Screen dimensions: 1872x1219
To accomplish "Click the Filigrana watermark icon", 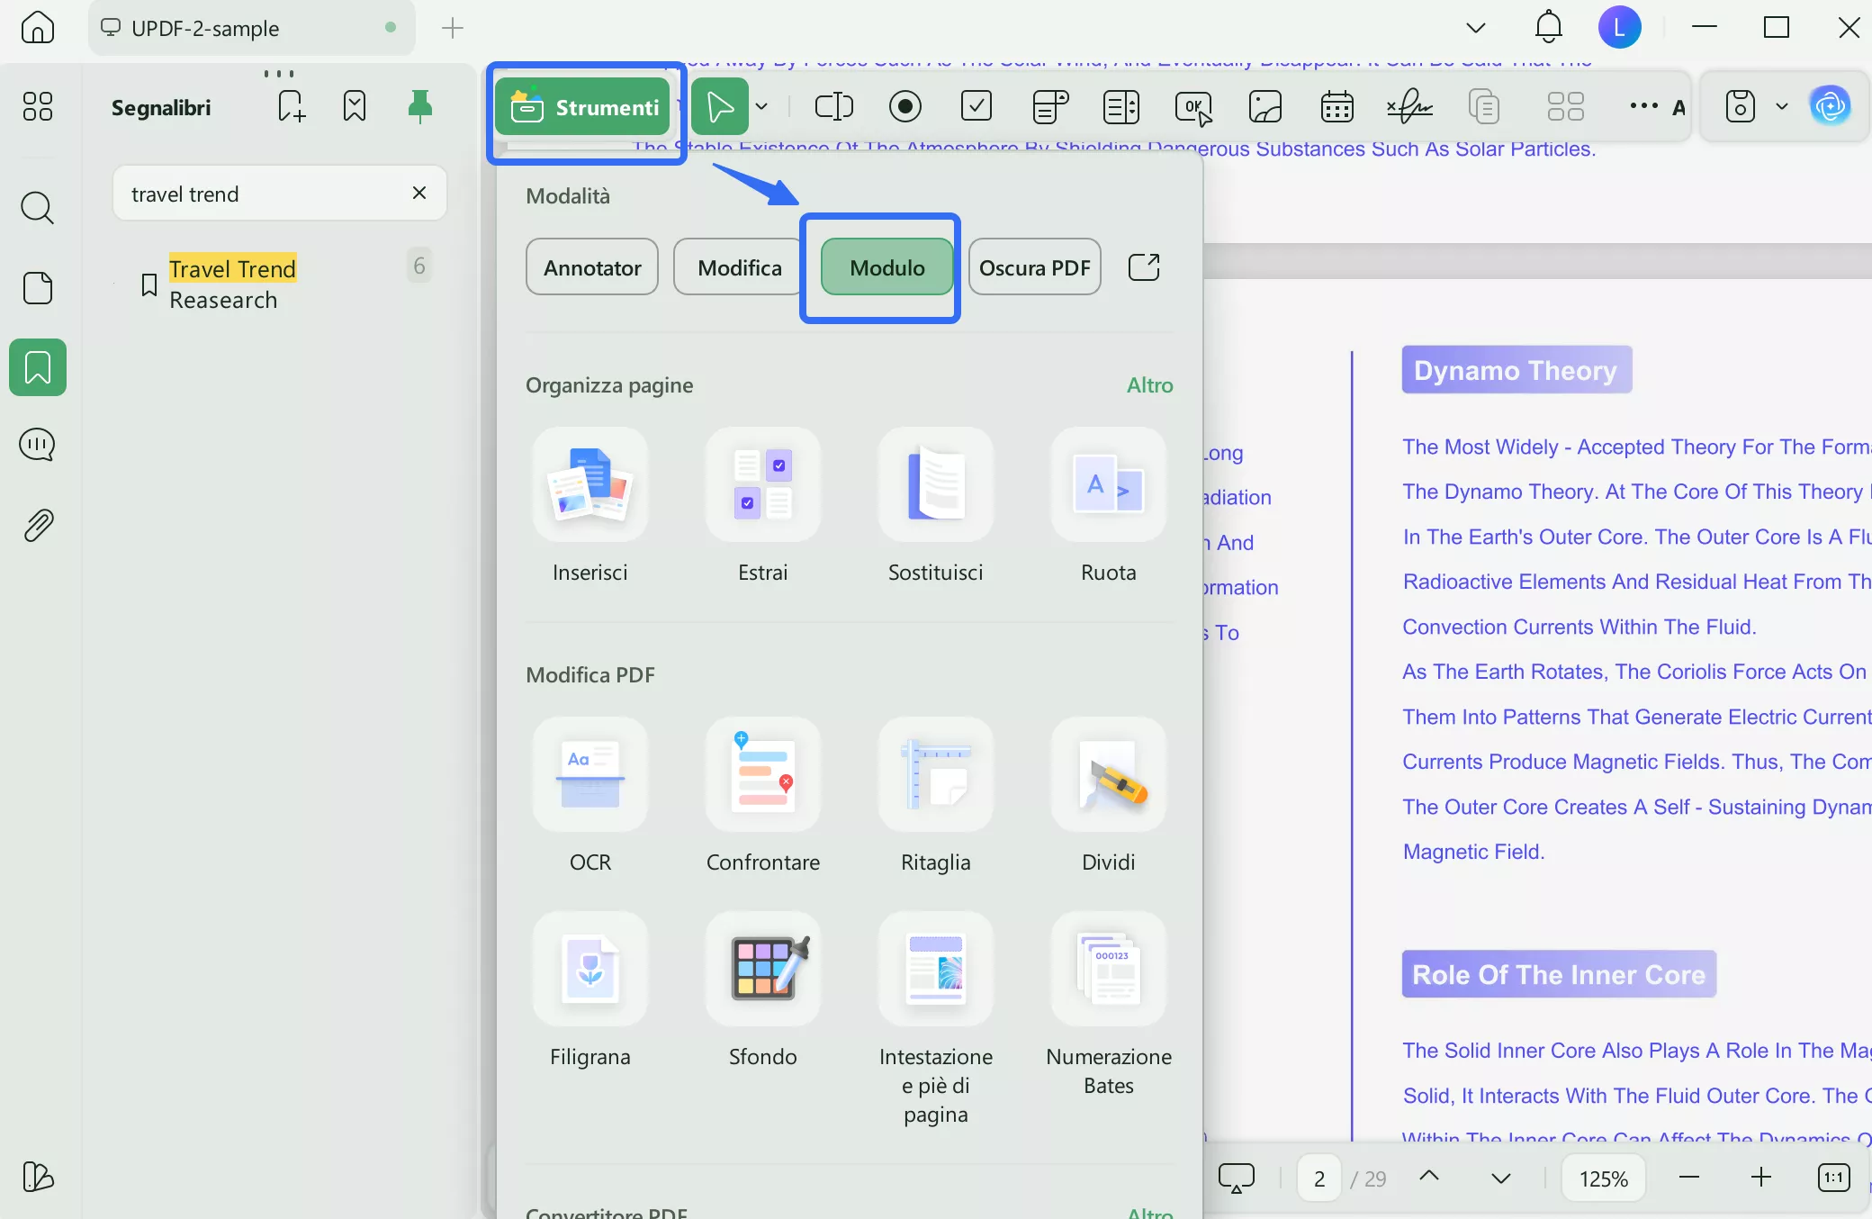I will [x=589, y=969].
